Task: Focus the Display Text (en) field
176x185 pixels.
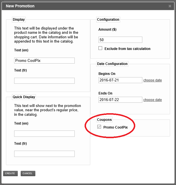Action: tap(44, 60)
